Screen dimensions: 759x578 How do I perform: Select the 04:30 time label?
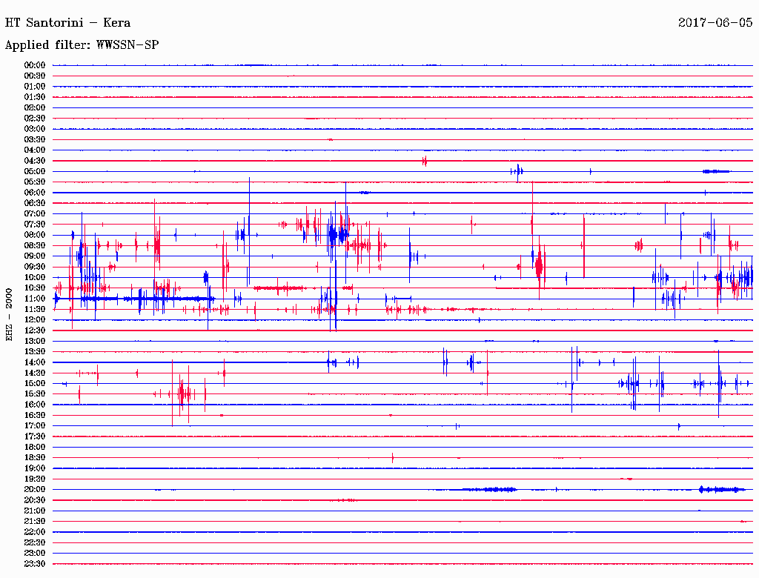click(x=35, y=161)
